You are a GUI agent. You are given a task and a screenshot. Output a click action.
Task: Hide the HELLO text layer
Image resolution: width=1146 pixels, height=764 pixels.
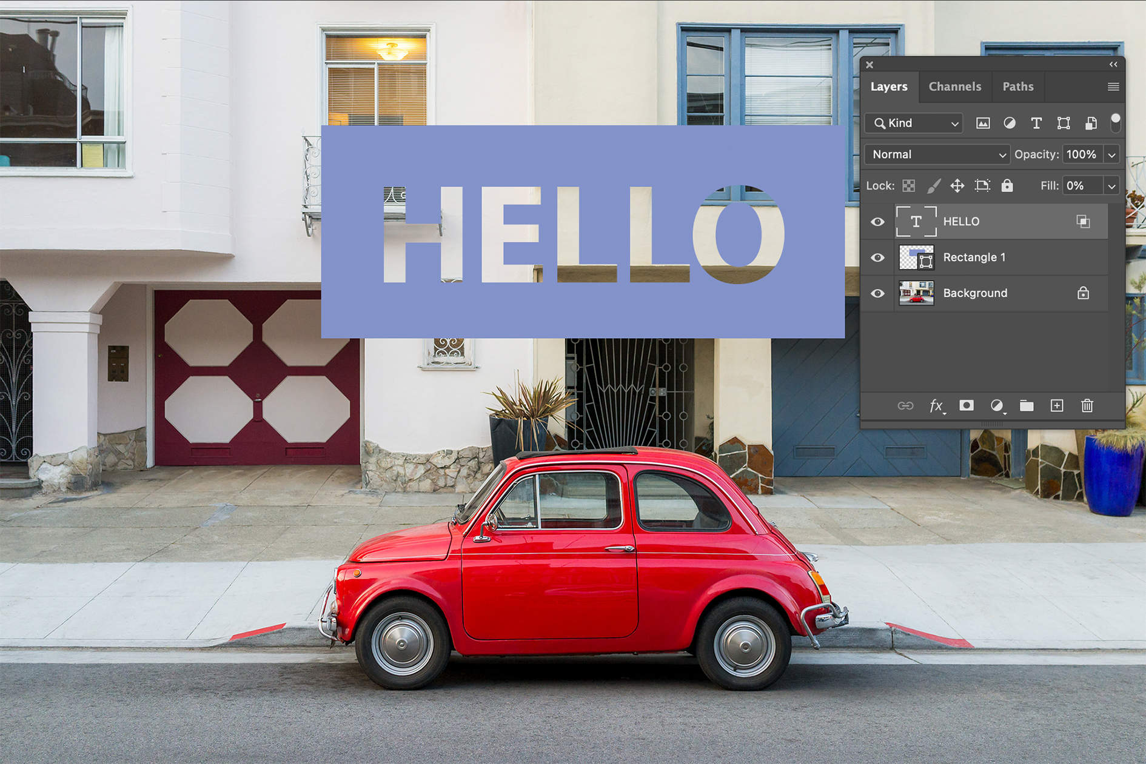877,222
